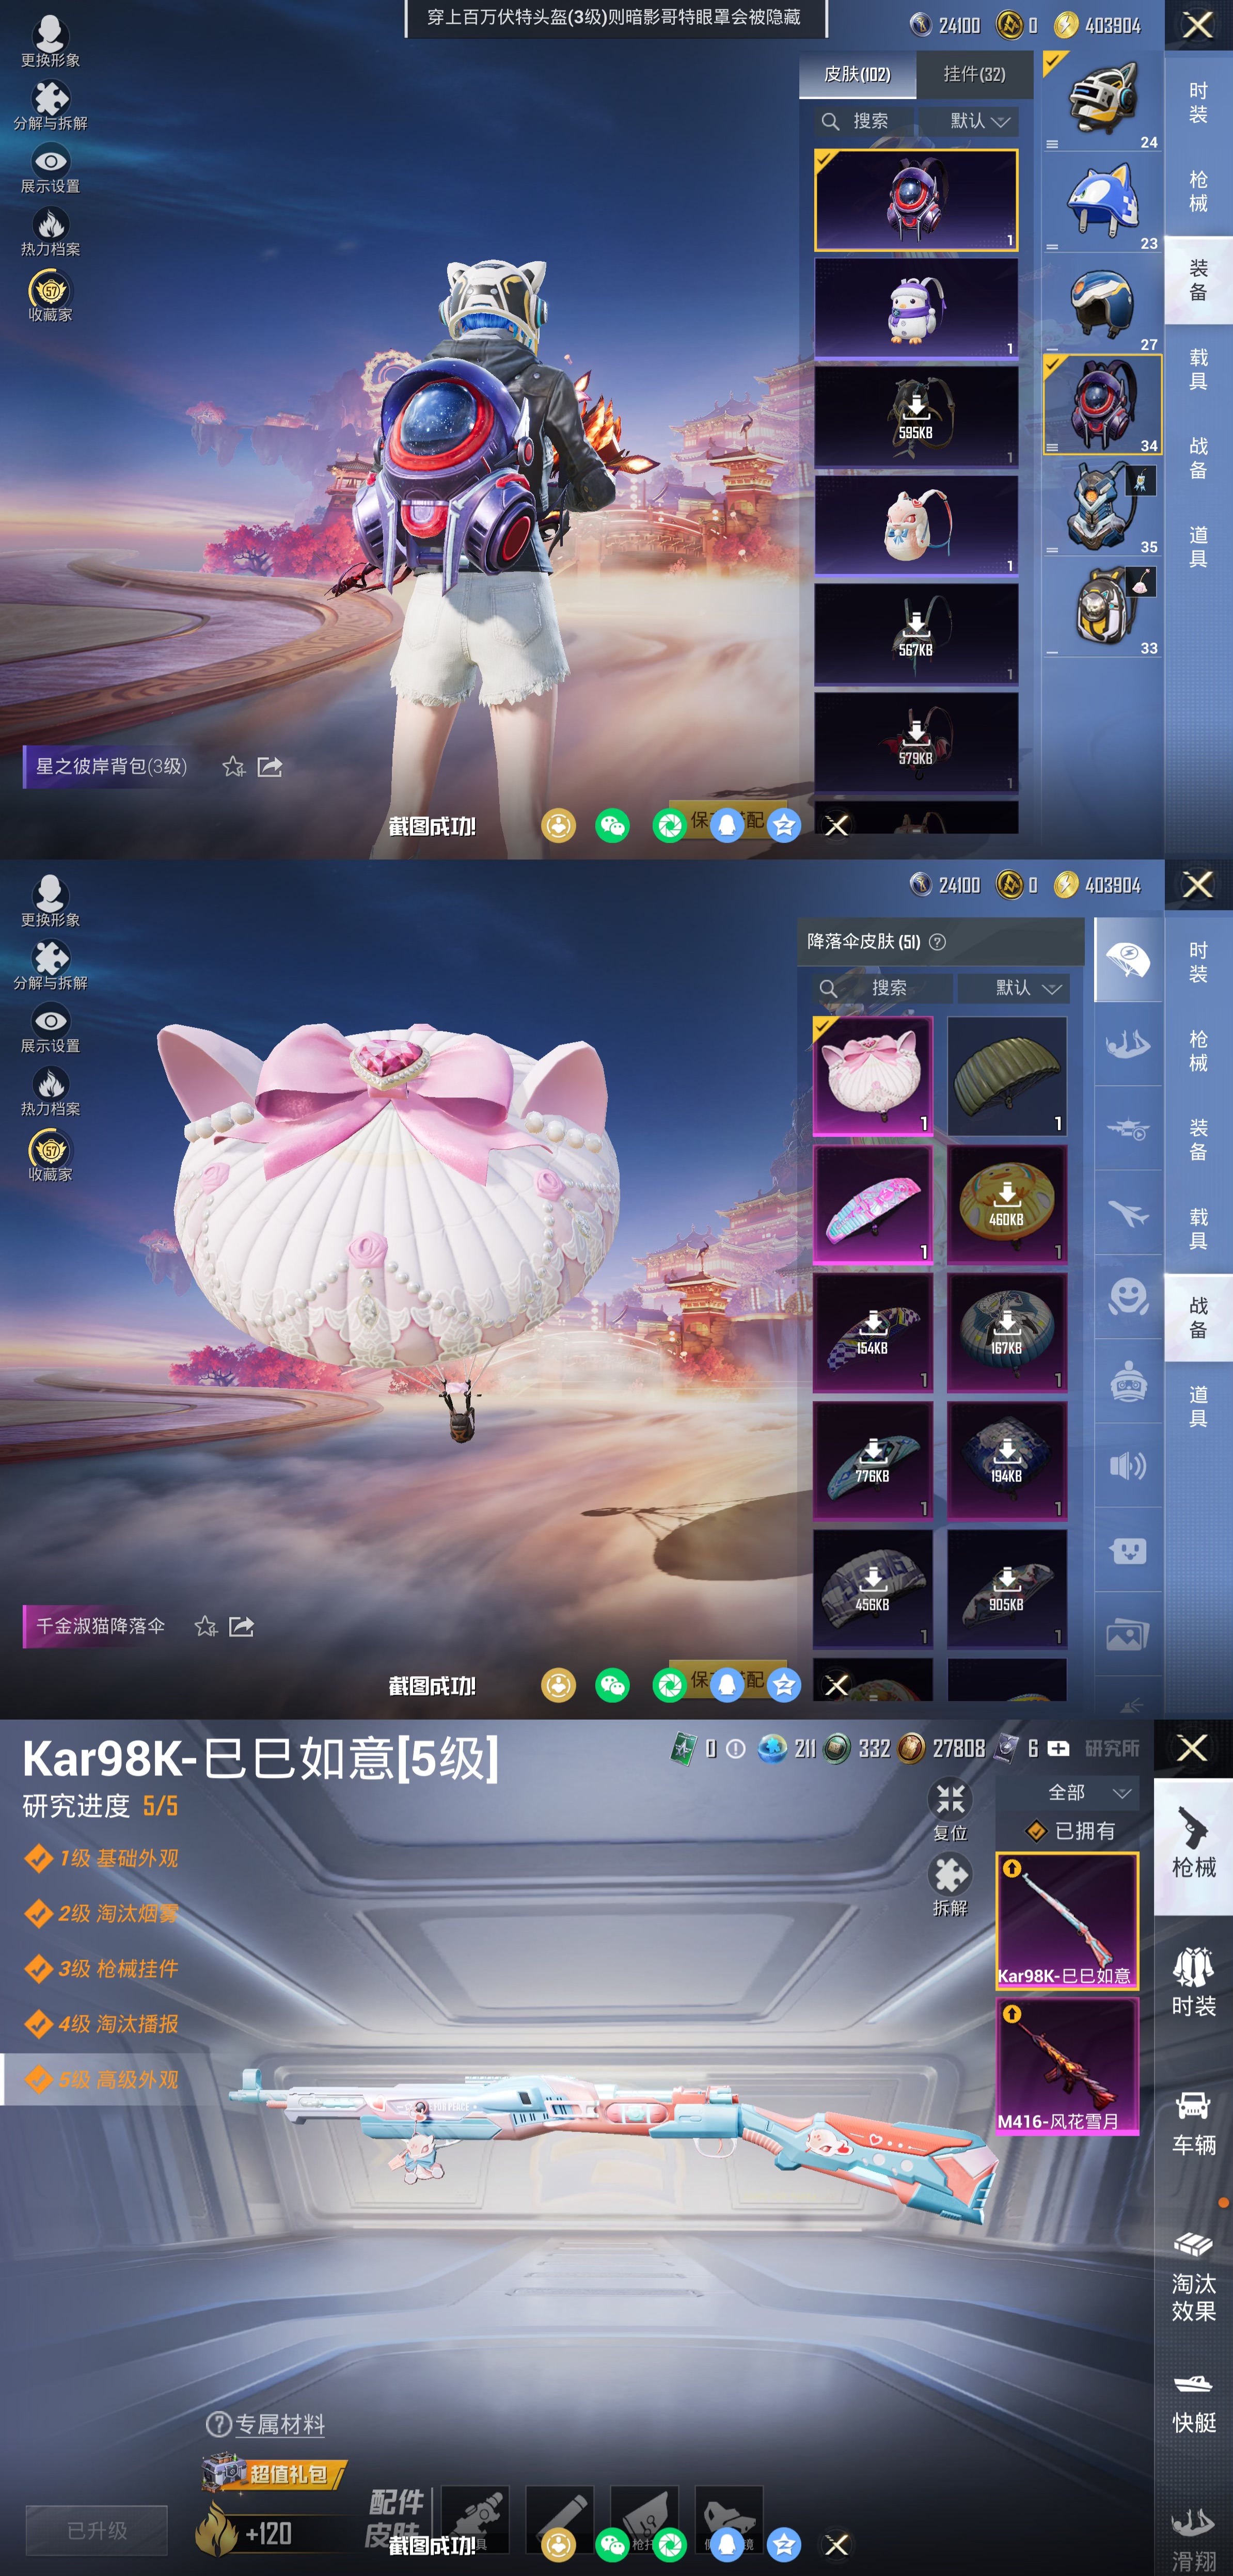Toggle 展示设置 eye icon in backpack screen
1233x2576 pixels.
(x=50, y=161)
